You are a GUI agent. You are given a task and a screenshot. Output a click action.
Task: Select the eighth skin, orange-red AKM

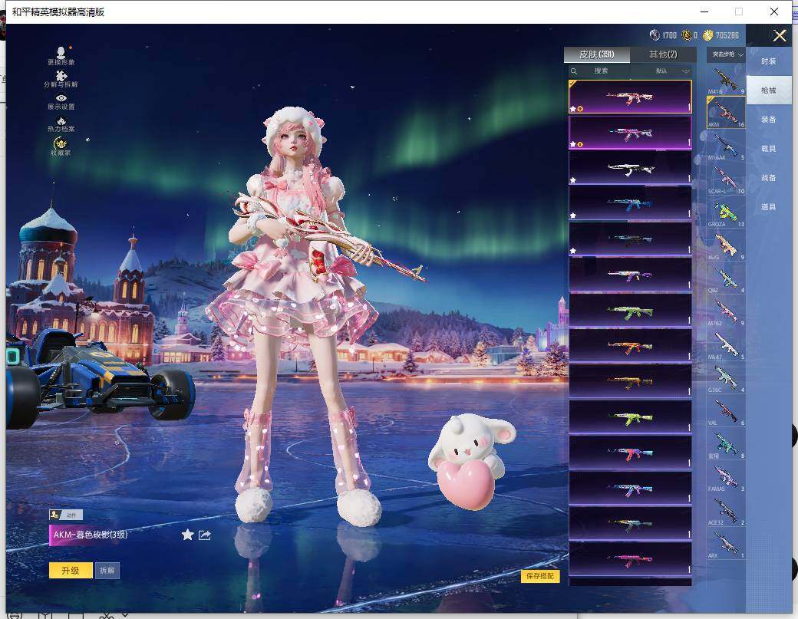[x=630, y=346]
